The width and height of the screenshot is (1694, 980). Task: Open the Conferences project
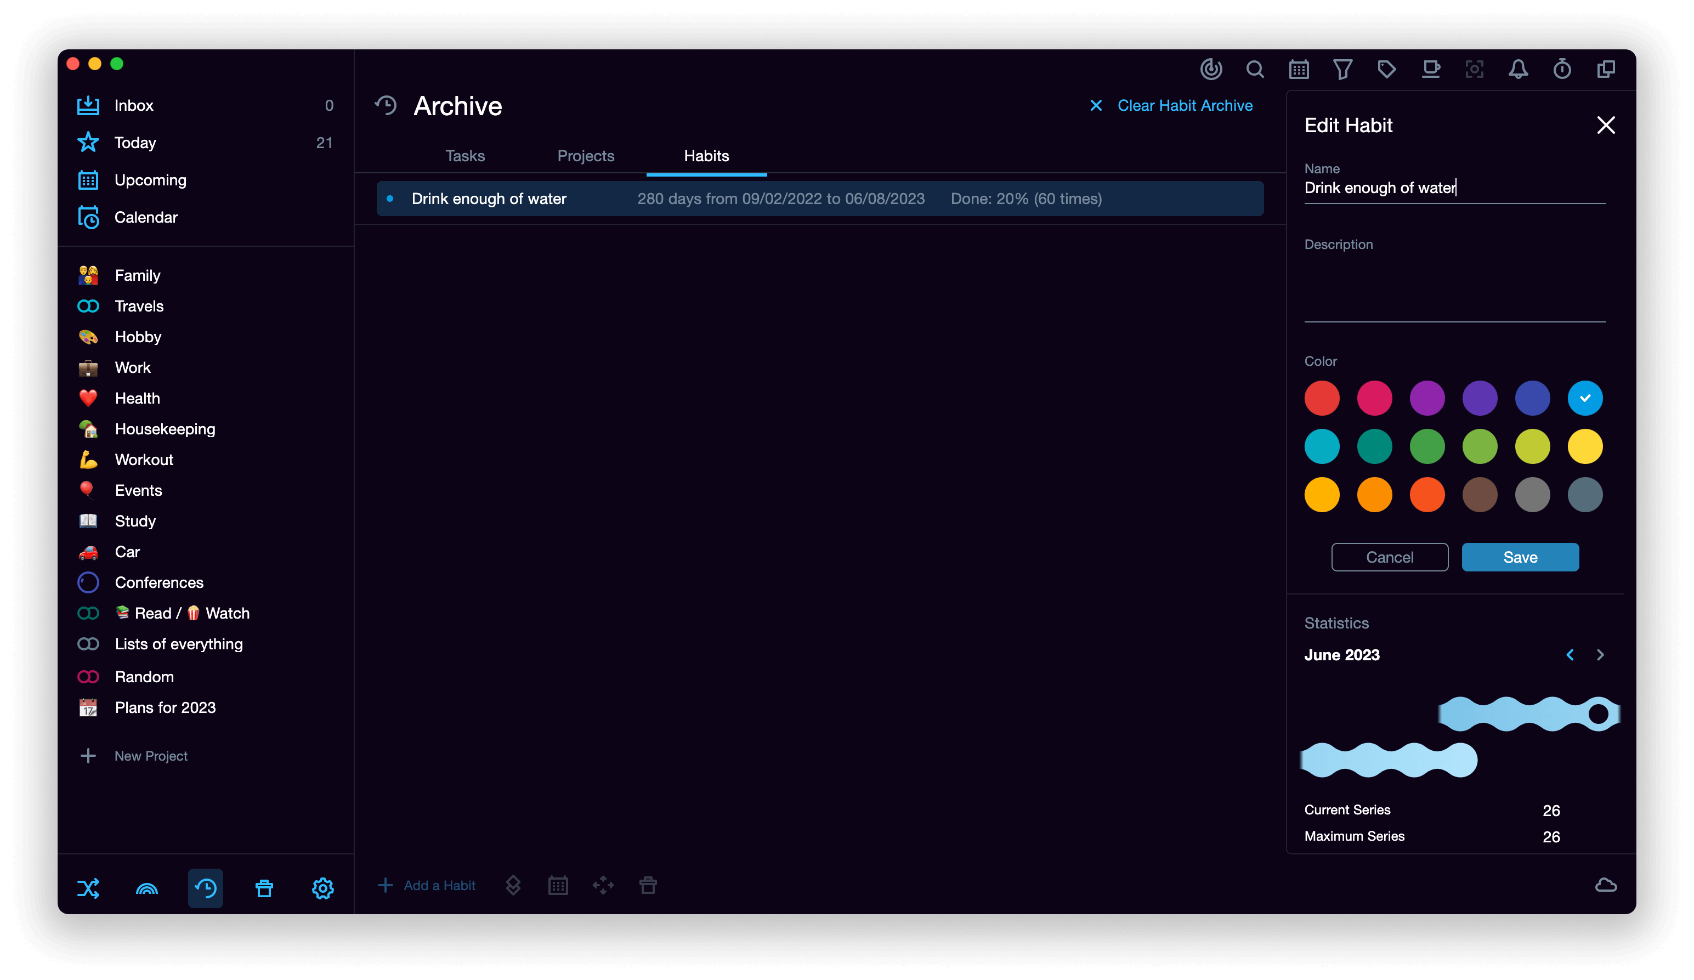(x=206, y=582)
